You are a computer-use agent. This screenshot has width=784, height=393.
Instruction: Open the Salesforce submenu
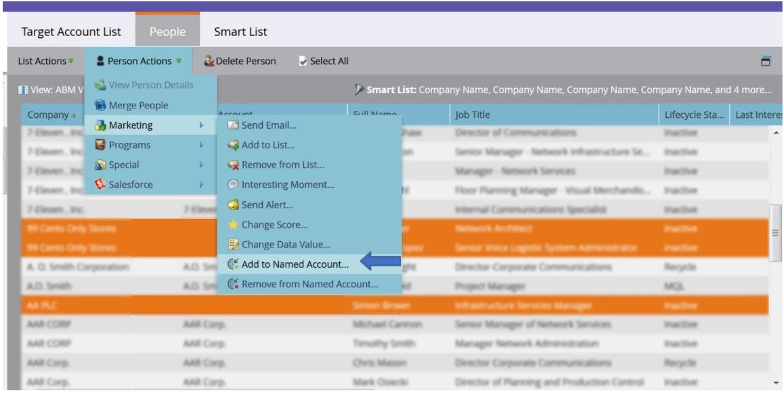pyautogui.click(x=150, y=185)
